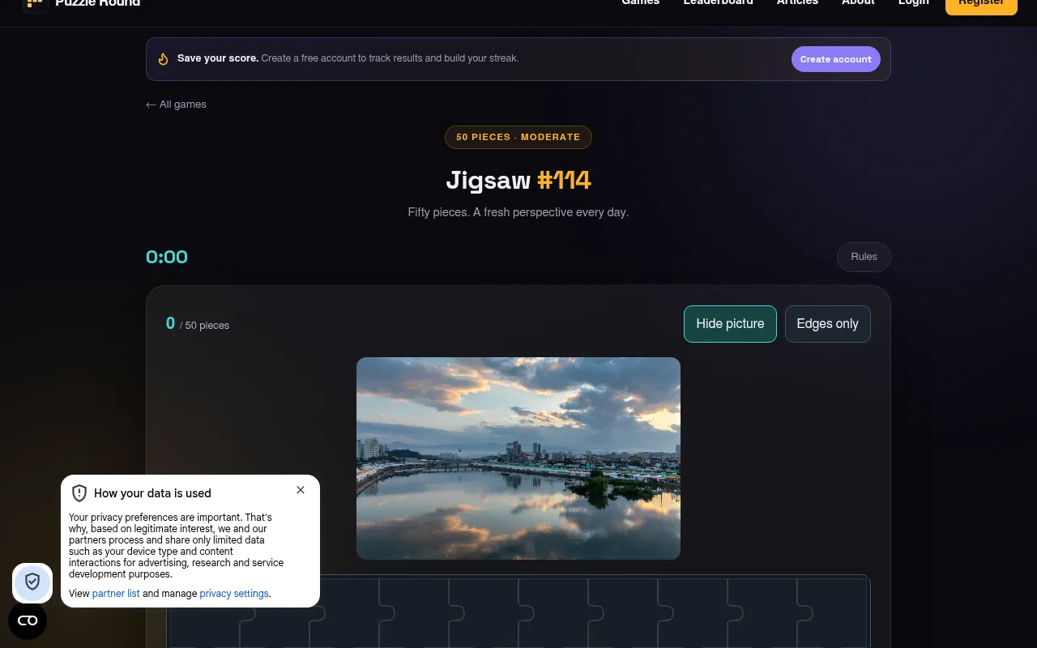Image resolution: width=1037 pixels, height=648 pixels.
Task: Go to the Articles section
Action: (797, 2)
